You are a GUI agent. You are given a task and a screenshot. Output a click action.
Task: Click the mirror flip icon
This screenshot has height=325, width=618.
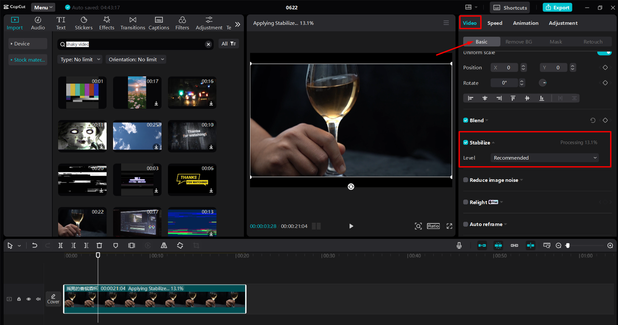point(164,245)
